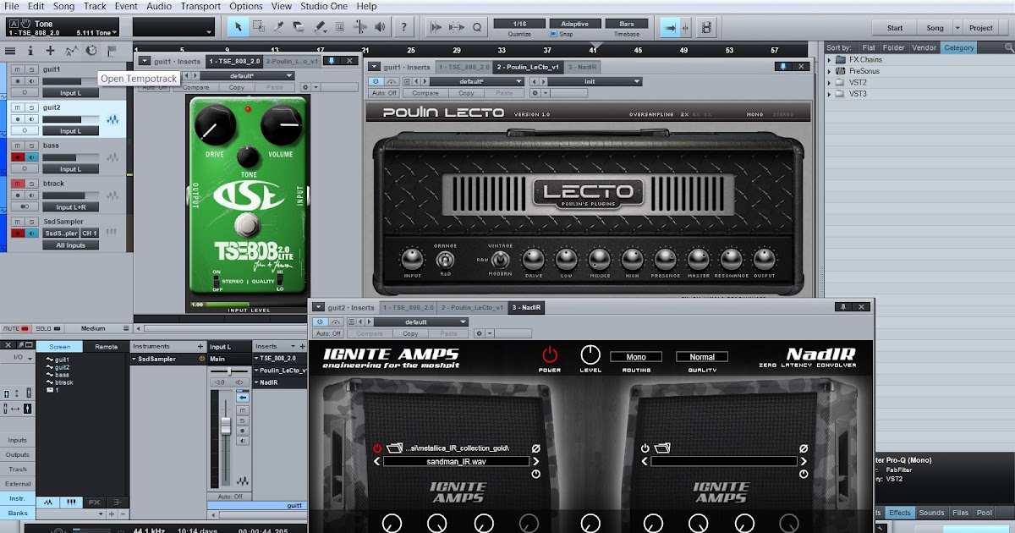The height and width of the screenshot is (533, 1015).
Task: Unmute the btrack track
Action: 19,184
